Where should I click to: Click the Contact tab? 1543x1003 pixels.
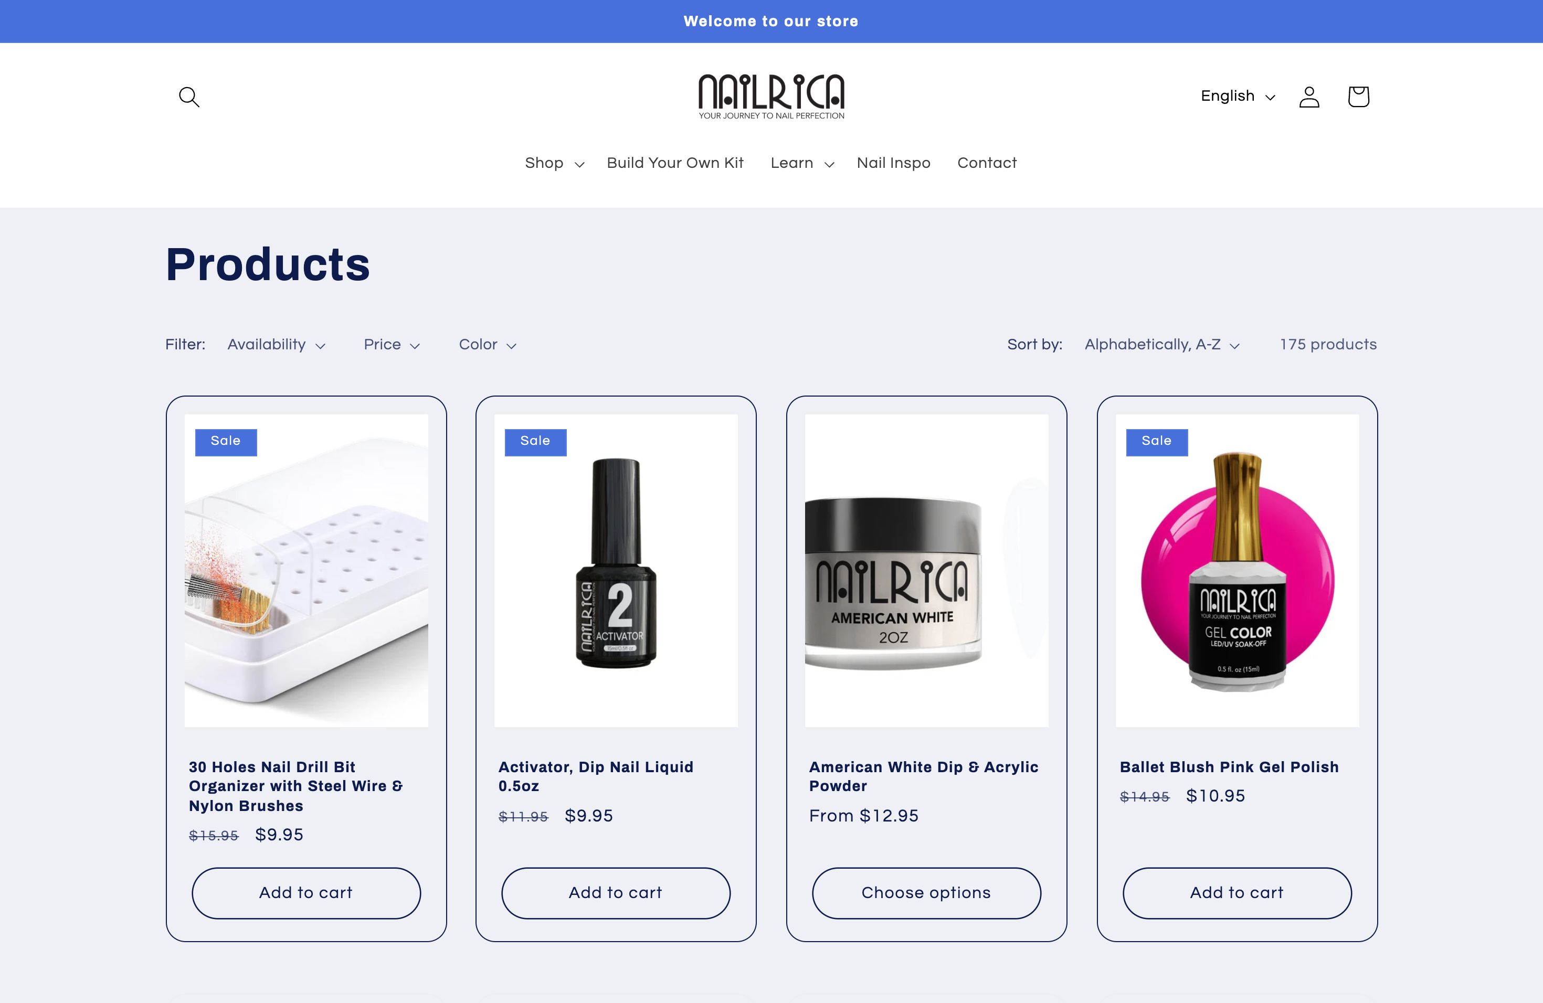click(x=987, y=162)
